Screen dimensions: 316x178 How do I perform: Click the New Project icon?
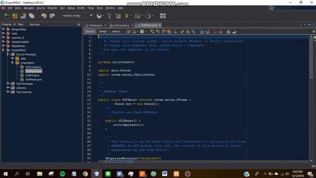[15, 16]
